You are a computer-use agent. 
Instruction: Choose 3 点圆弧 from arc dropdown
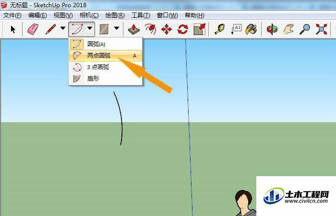point(106,67)
